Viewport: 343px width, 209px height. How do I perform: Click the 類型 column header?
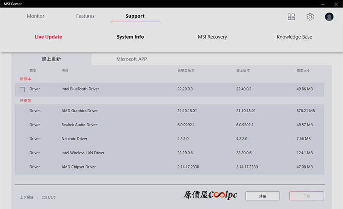point(33,70)
